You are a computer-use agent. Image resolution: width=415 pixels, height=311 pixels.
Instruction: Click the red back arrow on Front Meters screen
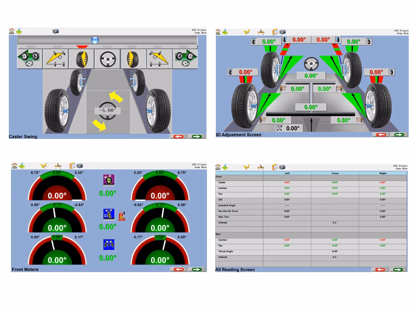click(x=179, y=270)
